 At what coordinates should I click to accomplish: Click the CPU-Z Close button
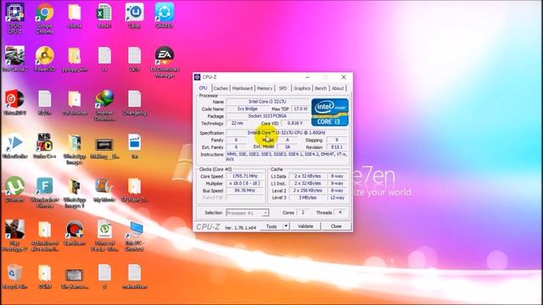(x=336, y=226)
